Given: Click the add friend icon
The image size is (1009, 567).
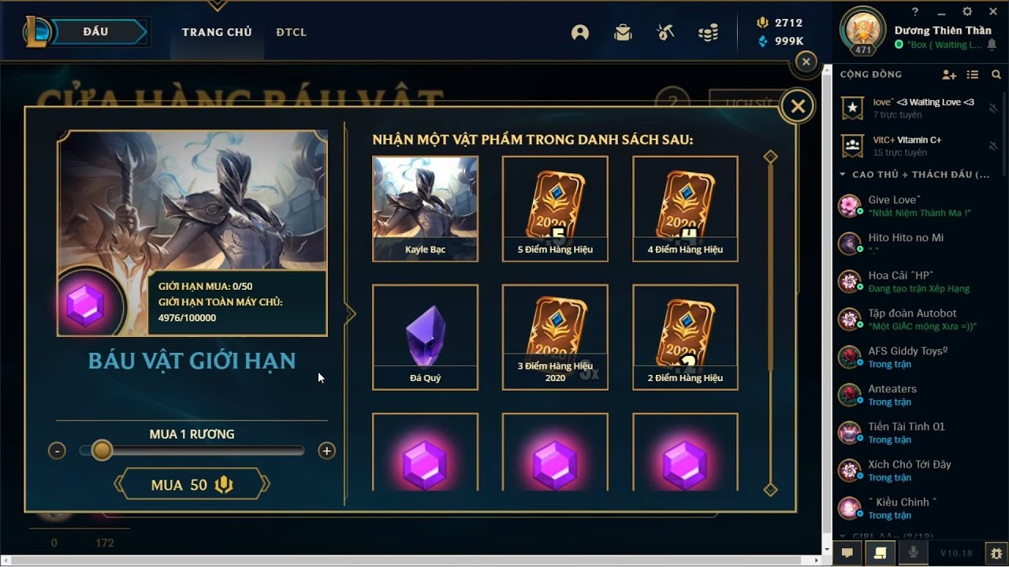Looking at the screenshot, I should click(949, 74).
